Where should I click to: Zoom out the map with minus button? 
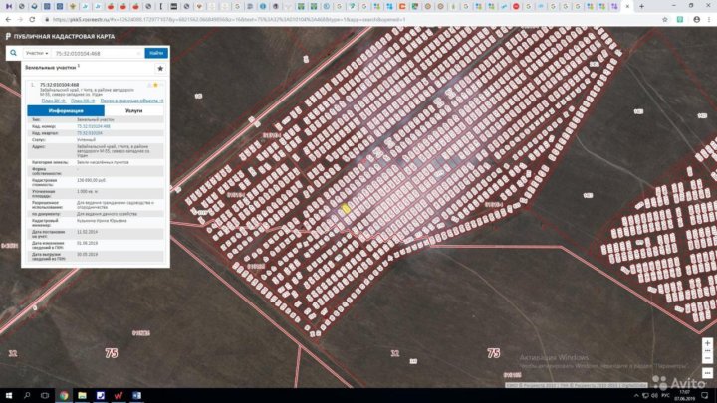click(707, 355)
